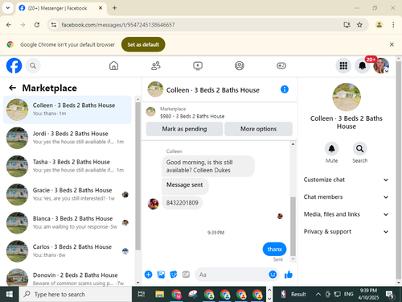Open account profile picture menu
This screenshot has height=302, width=402.
pyautogui.click(x=381, y=65)
